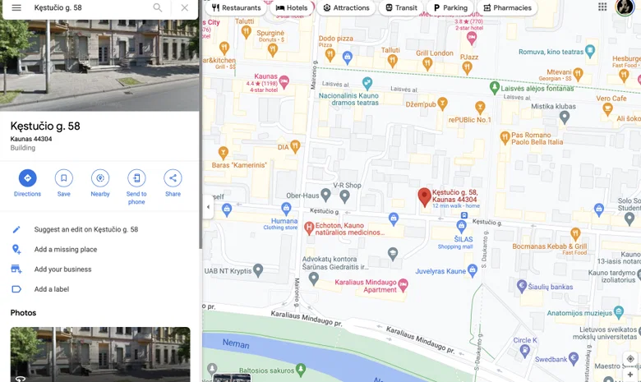641x382 pixels.
Task: Share this location icon
Action: pyautogui.click(x=173, y=177)
